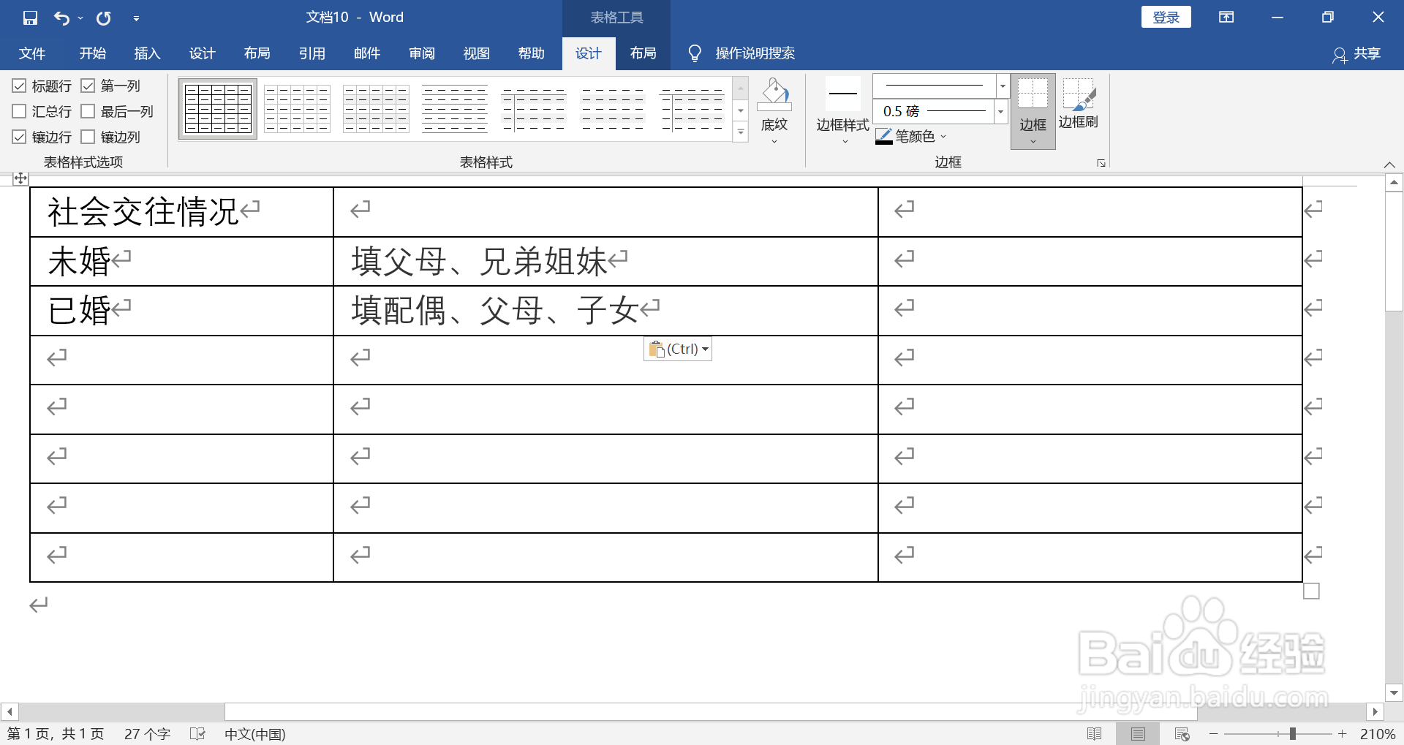
Task: Click the Save icon in quick access toolbar
Action: pos(30,17)
